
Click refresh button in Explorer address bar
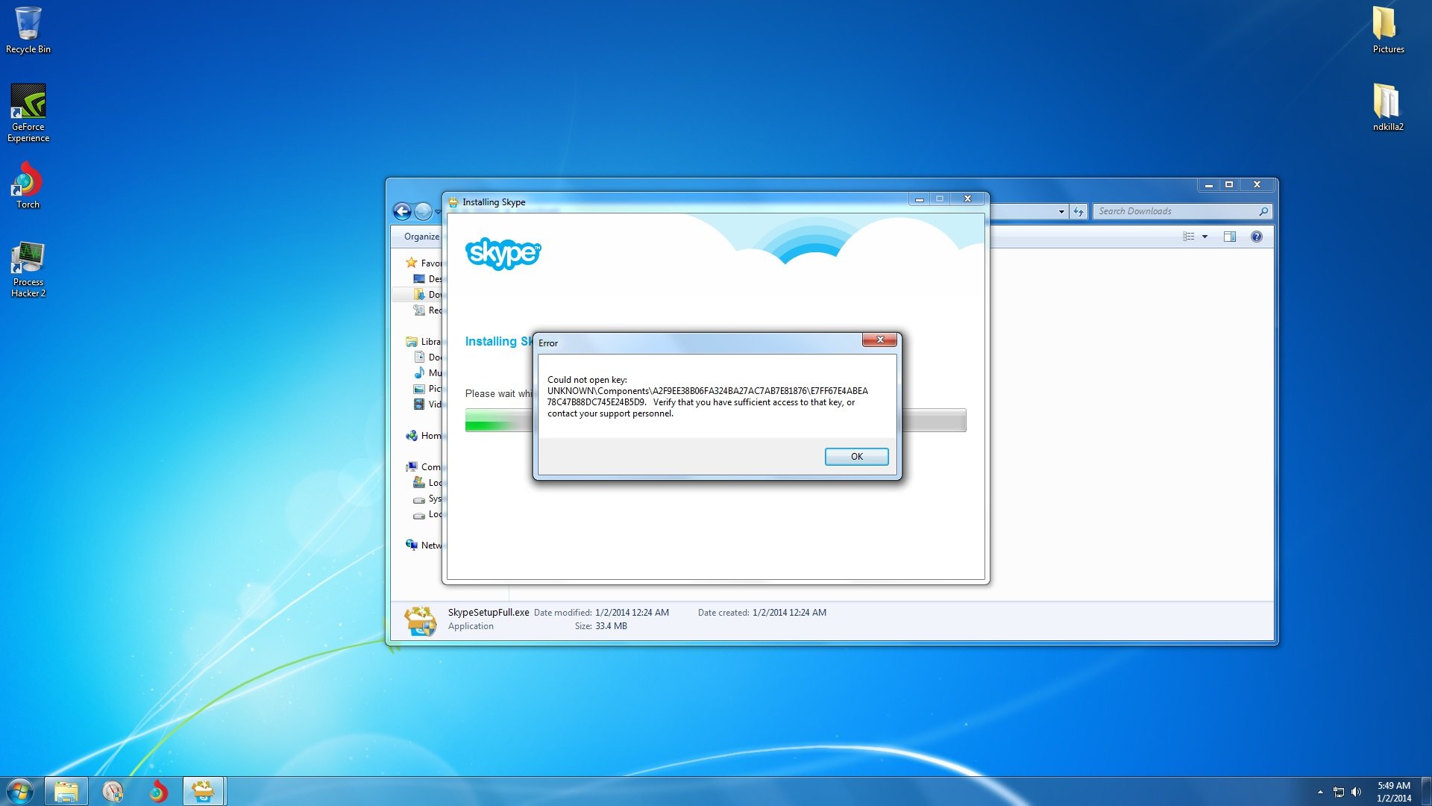click(1078, 211)
